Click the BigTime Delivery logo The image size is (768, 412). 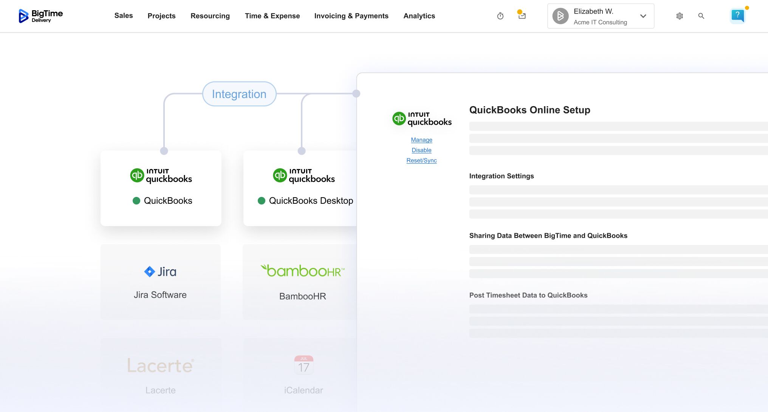(x=40, y=15)
